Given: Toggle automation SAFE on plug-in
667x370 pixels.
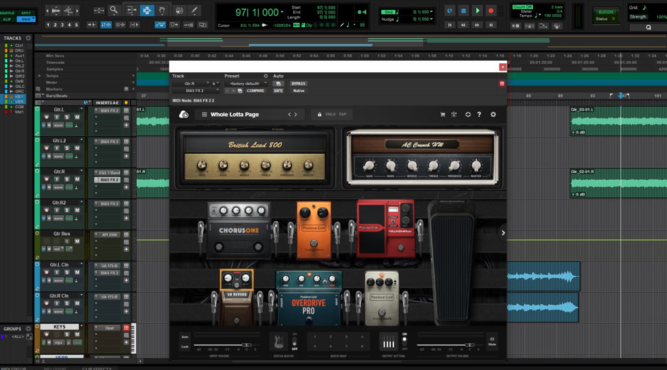Looking at the screenshot, I should pos(278,91).
